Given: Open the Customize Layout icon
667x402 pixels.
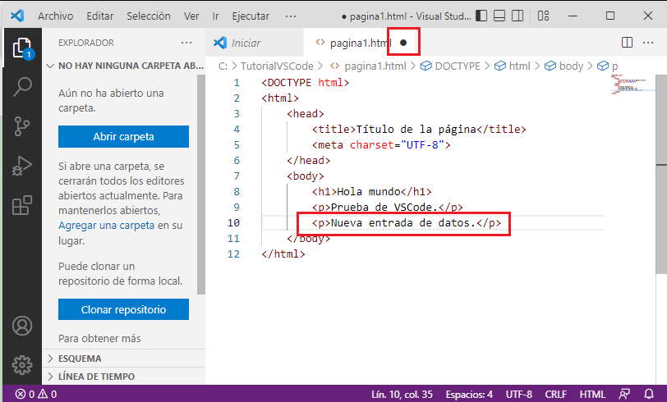Looking at the screenshot, I should (543, 16).
